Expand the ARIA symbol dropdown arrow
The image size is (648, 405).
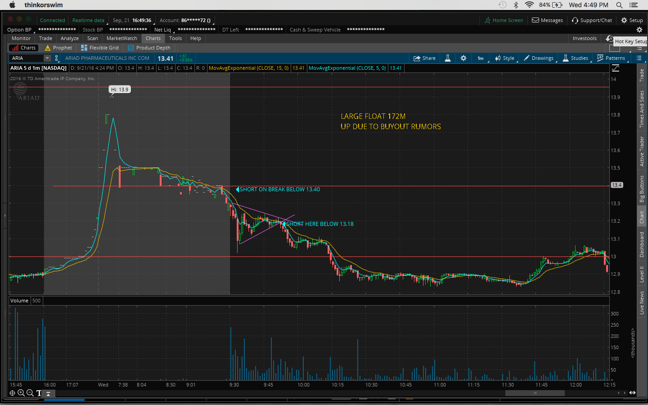(x=47, y=58)
